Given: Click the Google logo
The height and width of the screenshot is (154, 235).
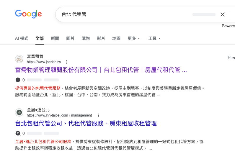Looking at the screenshot, I should (x=28, y=14).
